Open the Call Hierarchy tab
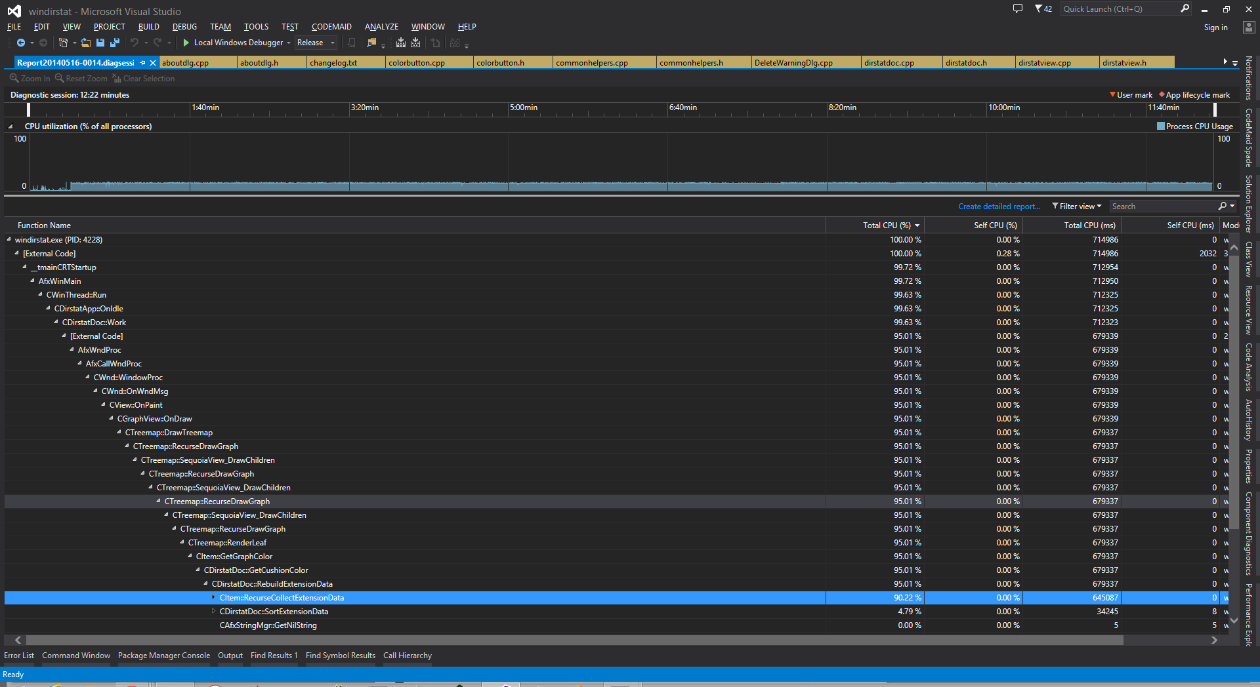 tap(408, 656)
